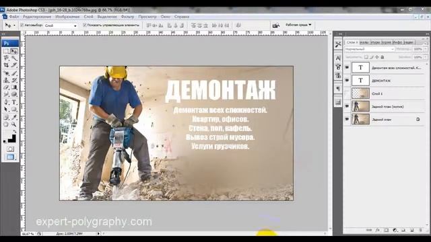Open the Рабочая среда workspace dropdown
The width and height of the screenshot is (431, 242).
(298, 25)
